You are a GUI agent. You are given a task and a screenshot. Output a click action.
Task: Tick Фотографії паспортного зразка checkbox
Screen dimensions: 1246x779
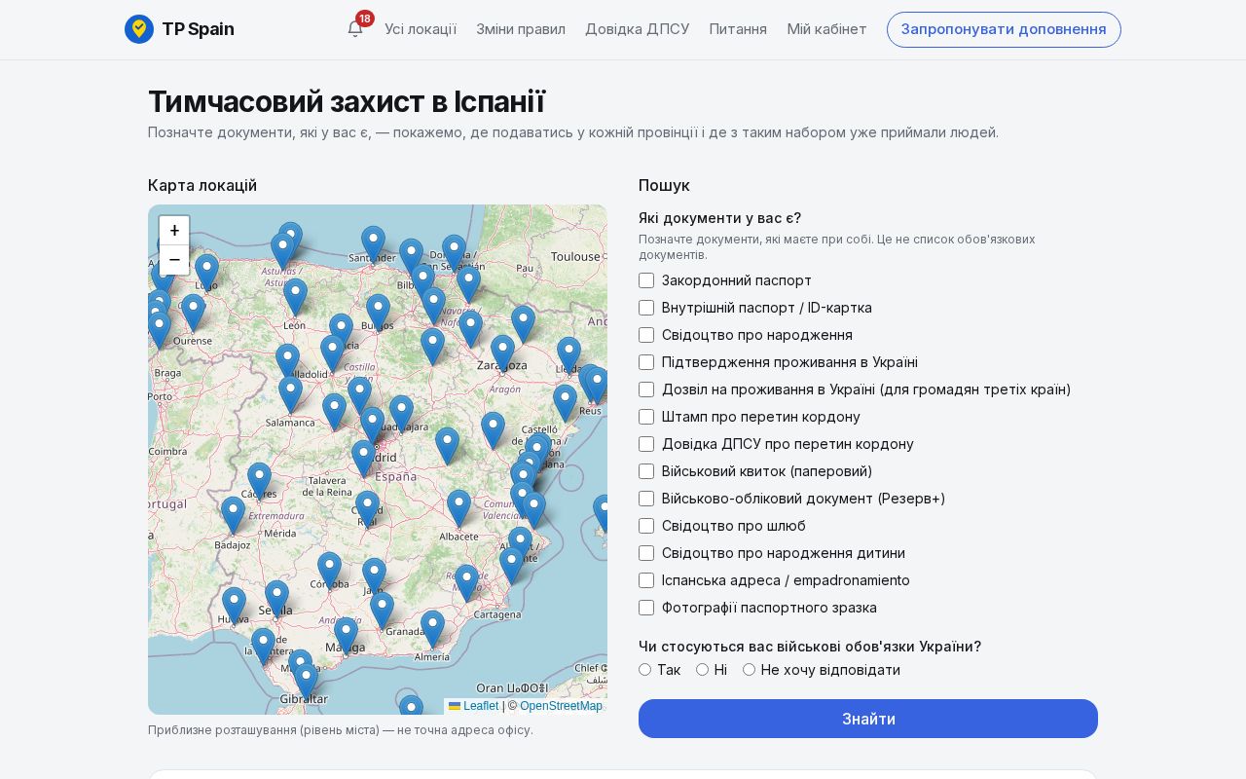point(646,608)
